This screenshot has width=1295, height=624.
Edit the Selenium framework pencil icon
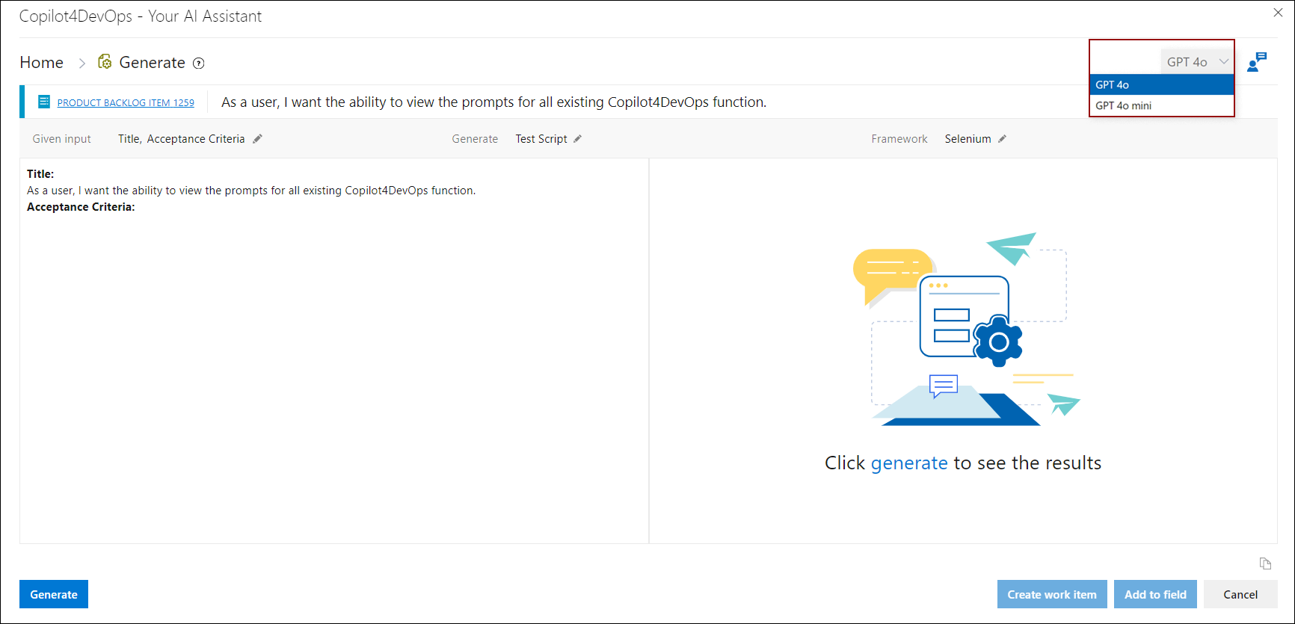click(1002, 139)
